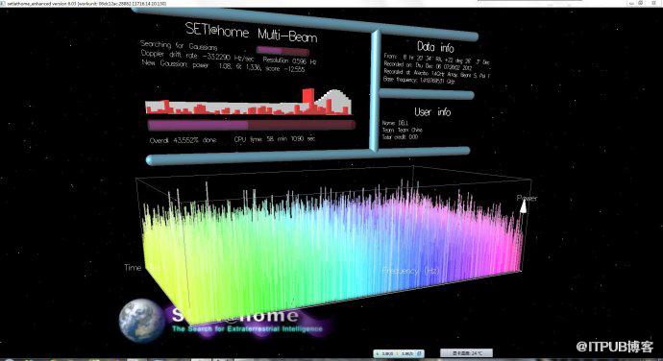Click the SETI@home logo text
This screenshot has width=663, height=361.
pyautogui.click(x=235, y=315)
